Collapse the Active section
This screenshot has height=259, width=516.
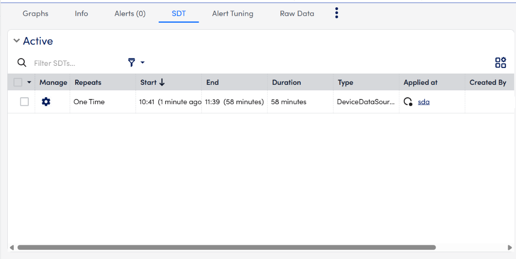click(x=17, y=41)
